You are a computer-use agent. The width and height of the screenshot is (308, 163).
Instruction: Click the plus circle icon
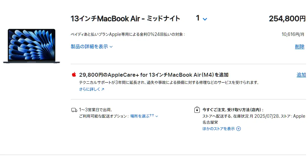pos(239,129)
